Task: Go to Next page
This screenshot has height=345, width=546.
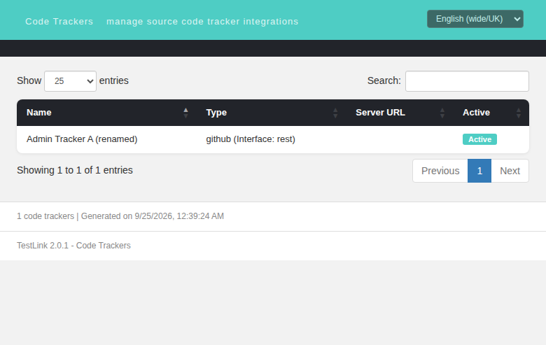Action: 510,171
